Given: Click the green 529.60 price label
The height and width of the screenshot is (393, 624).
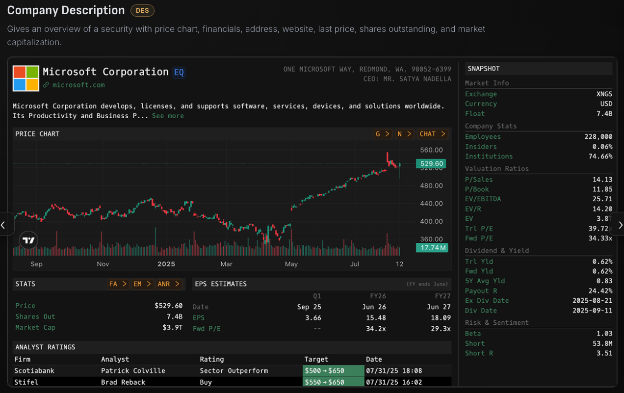Looking at the screenshot, I should click(x=431, y=163).
